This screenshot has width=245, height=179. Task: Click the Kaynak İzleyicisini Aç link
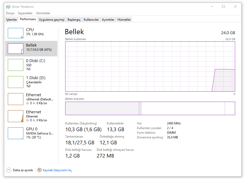(57, 170)
